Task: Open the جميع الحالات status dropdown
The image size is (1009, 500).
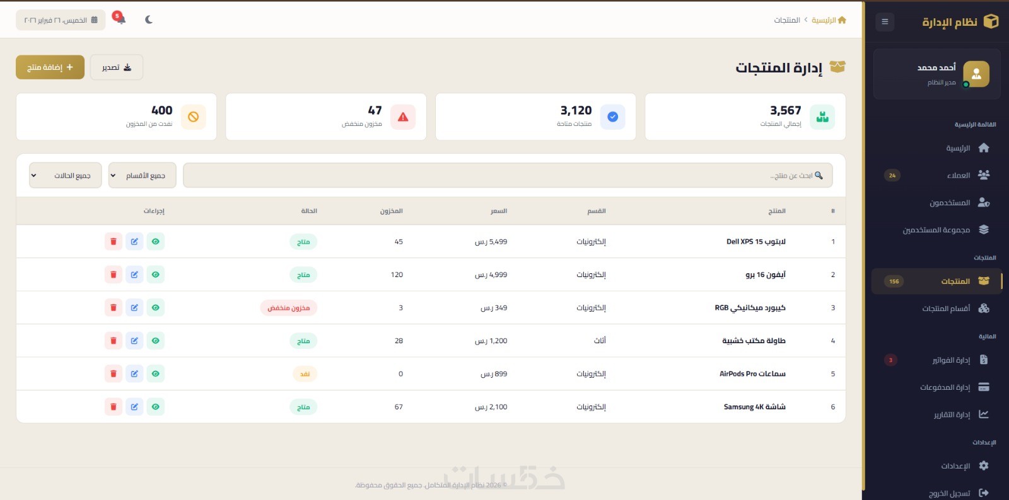Action: pos(66,176)
